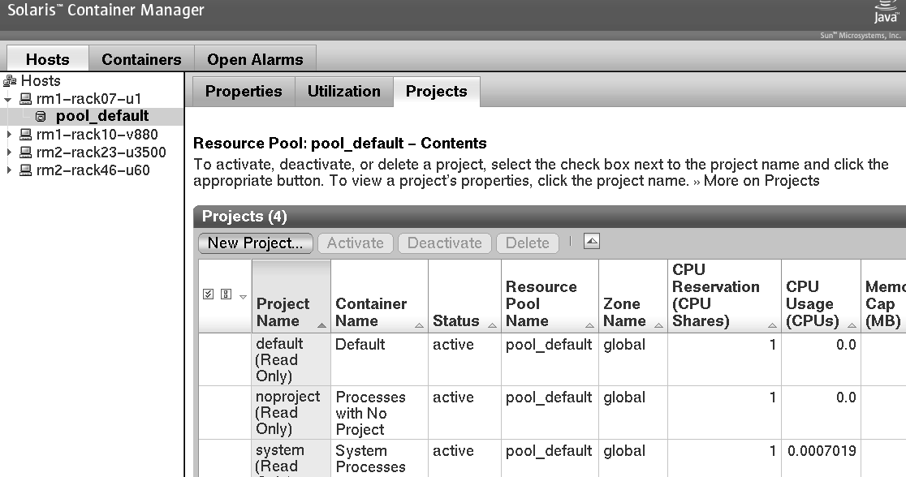Viewport: 906px width, 477px height.
Task: Click the table toolbar up-arrow icon
Action: 592,242
